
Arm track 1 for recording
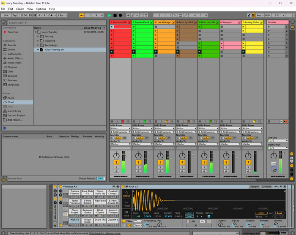pos(116,171)
